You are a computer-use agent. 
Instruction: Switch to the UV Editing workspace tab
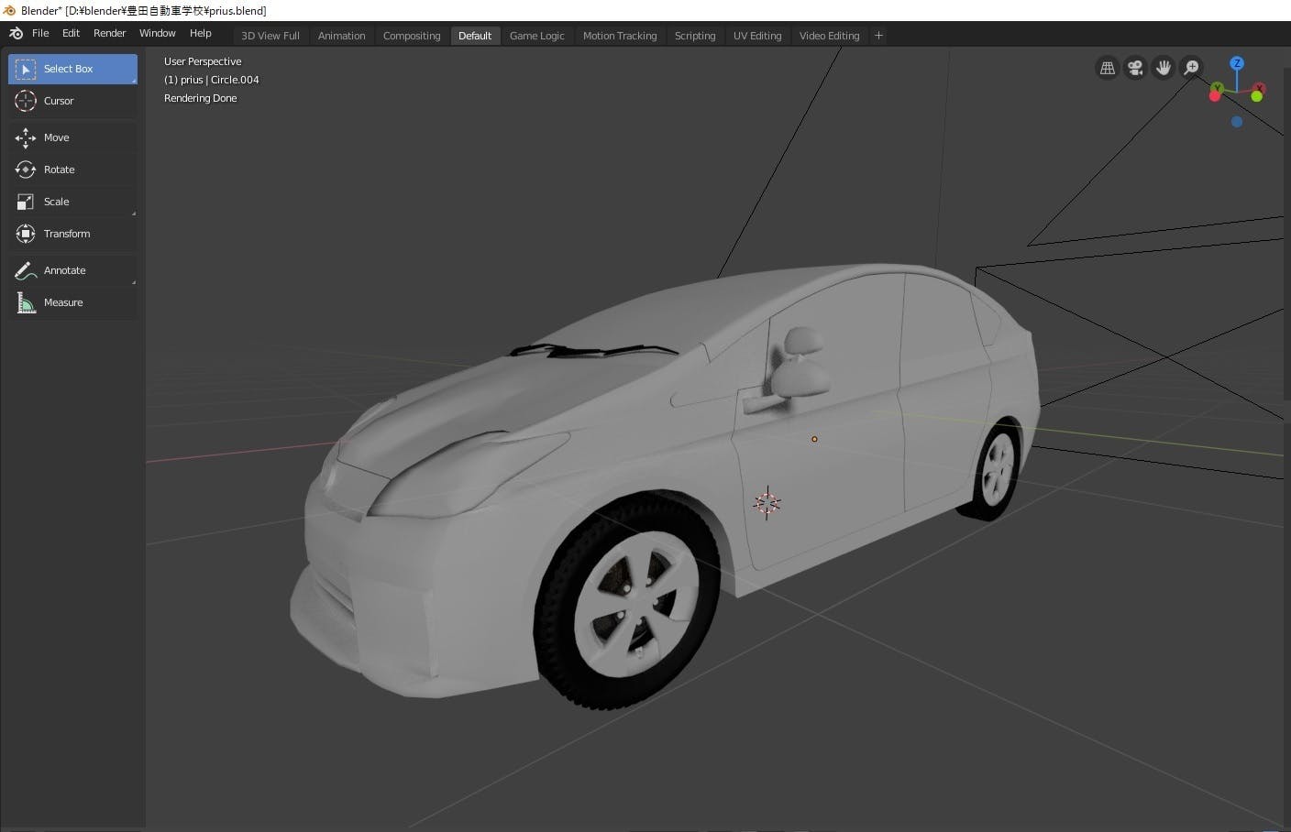756,36
